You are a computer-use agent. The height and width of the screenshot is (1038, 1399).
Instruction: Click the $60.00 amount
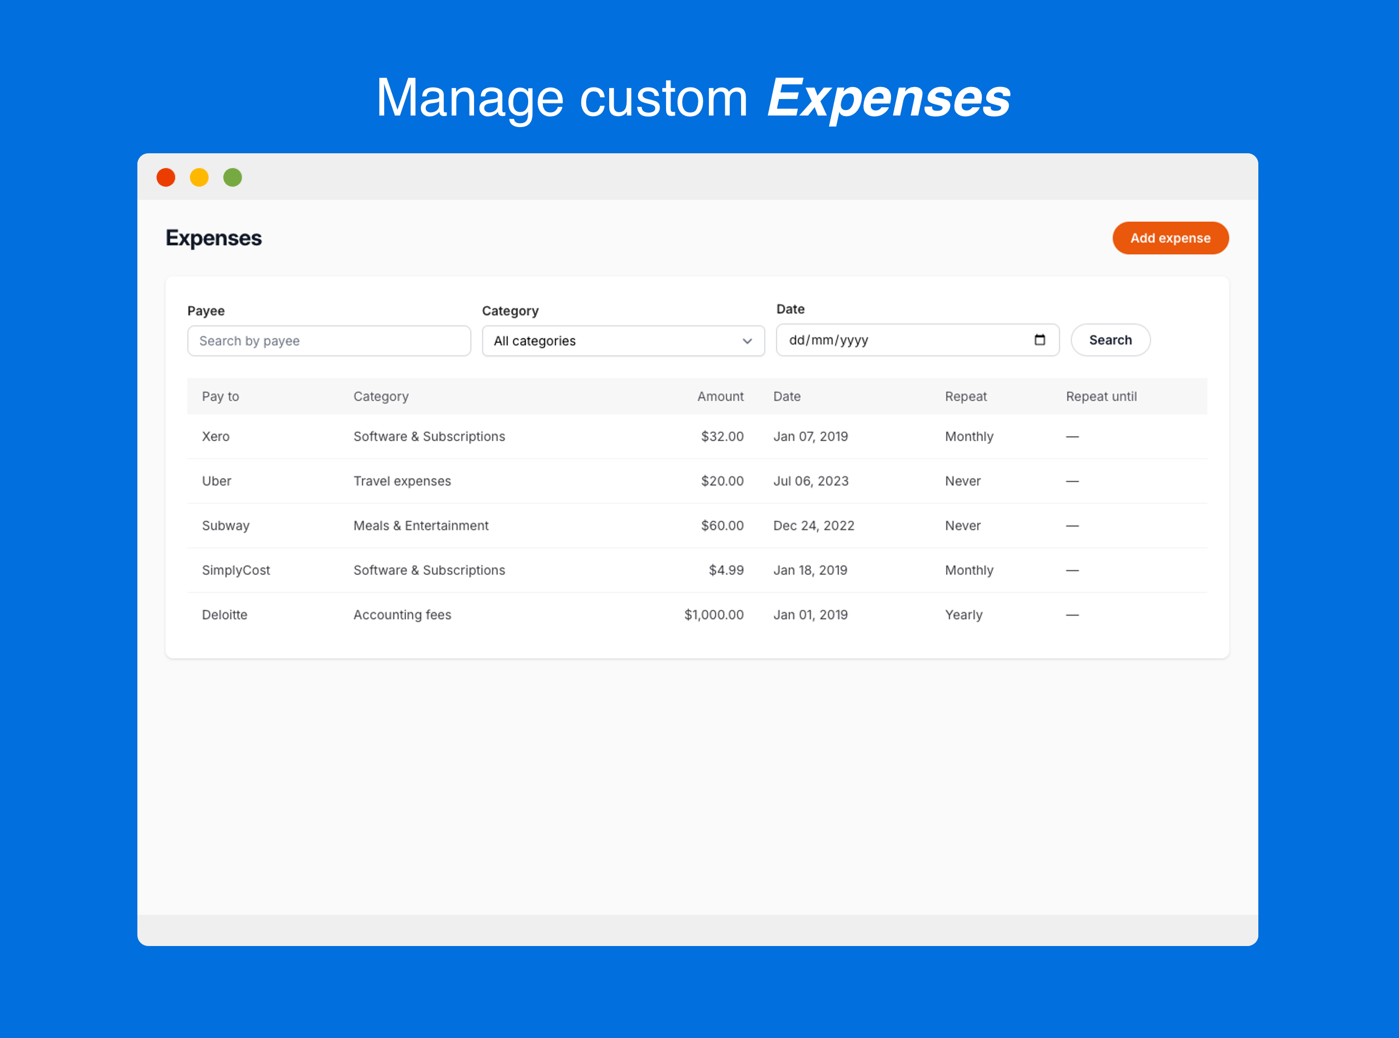pos(722,526)
